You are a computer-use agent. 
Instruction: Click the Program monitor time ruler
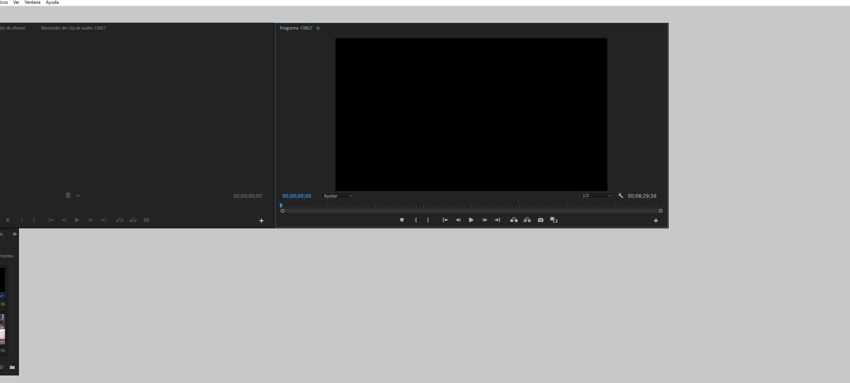(x=471, y=206)
